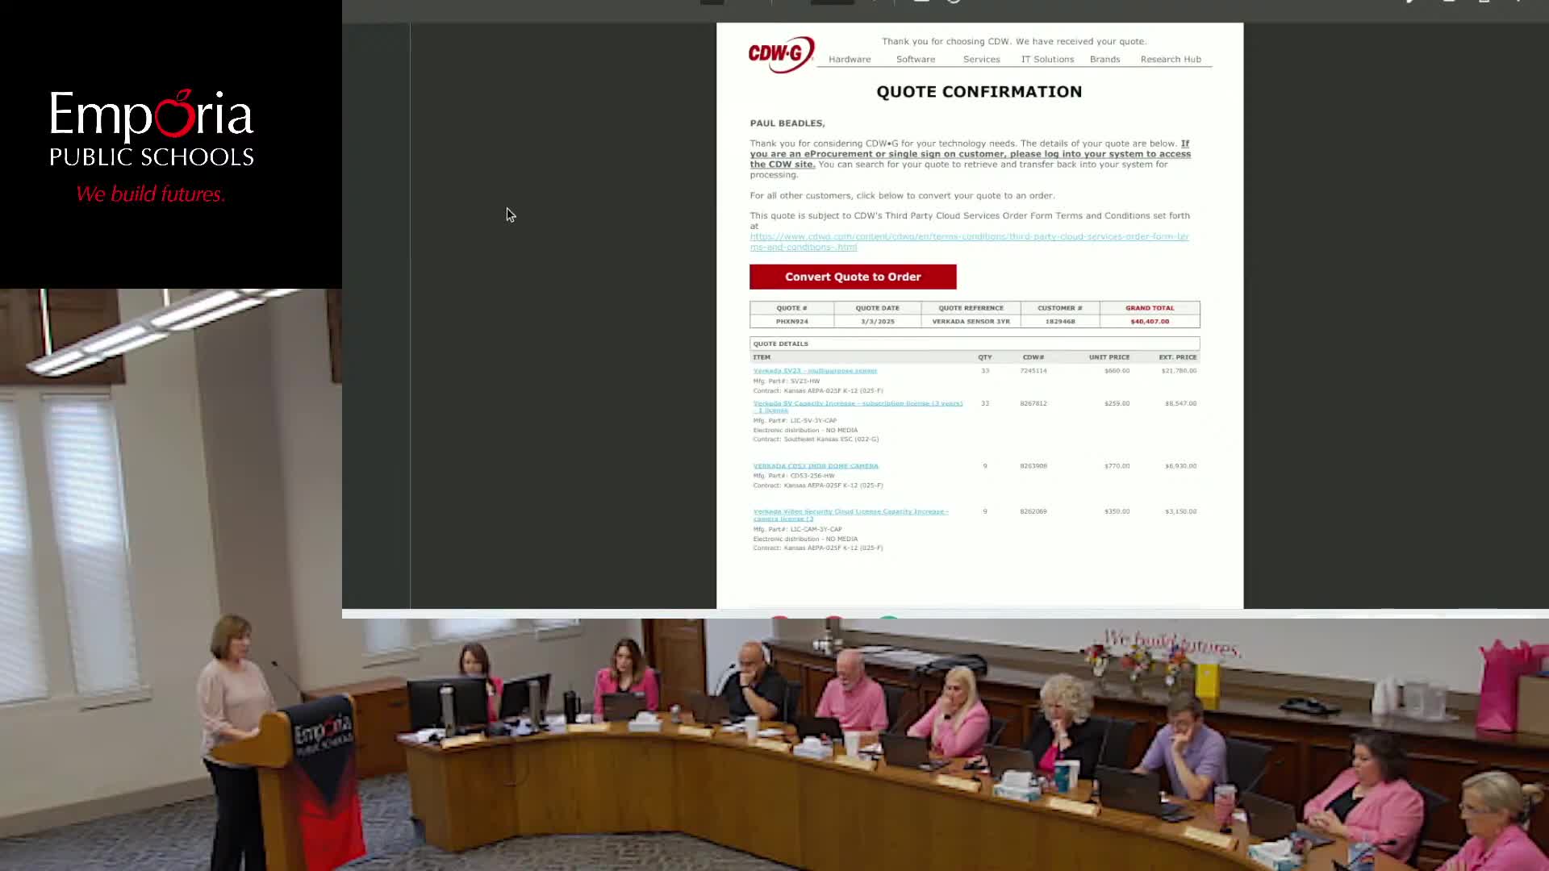Screen dimensions: 1549x871
Task: Open the Research Hub menu item
Action: coord(1171,59)
